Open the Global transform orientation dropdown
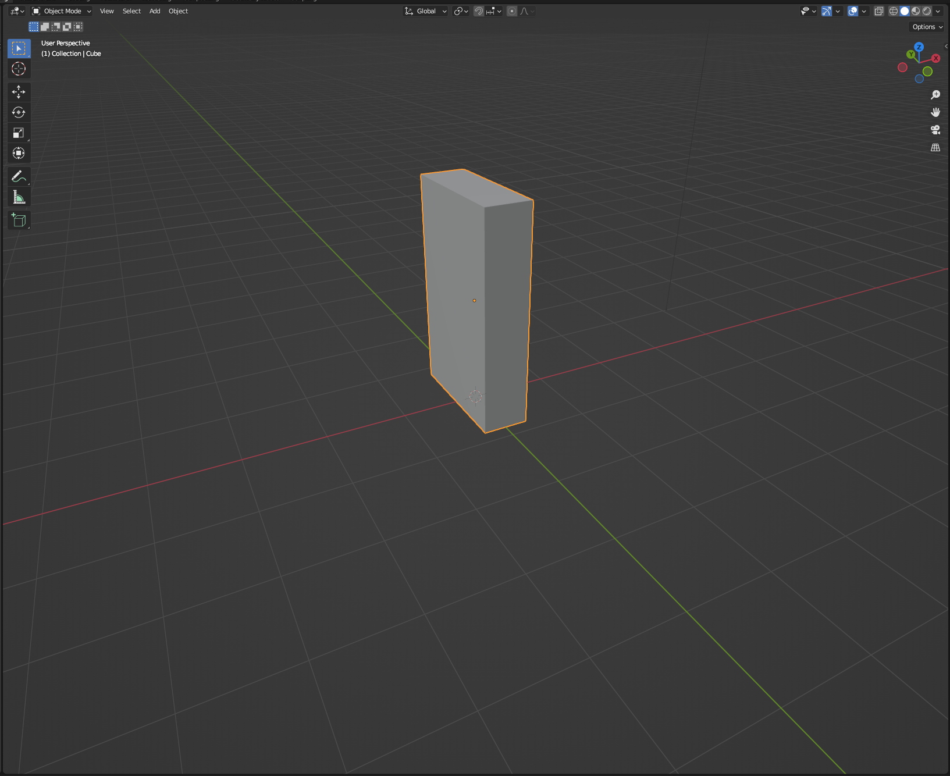 click(426, 11)
